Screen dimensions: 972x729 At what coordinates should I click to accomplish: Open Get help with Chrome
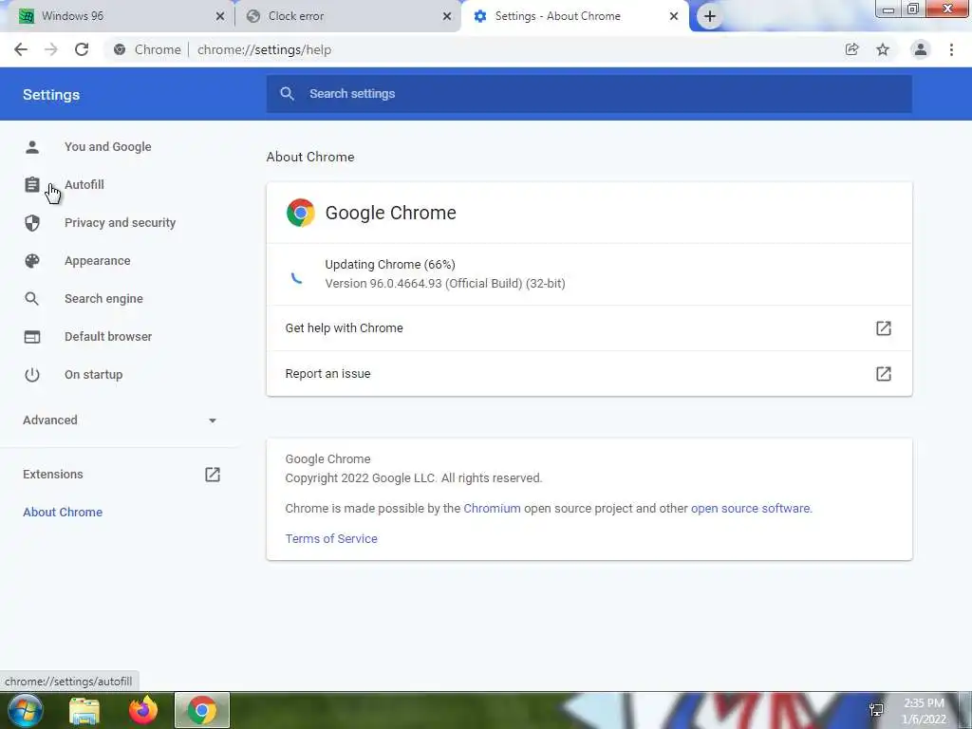coord(589,327)
